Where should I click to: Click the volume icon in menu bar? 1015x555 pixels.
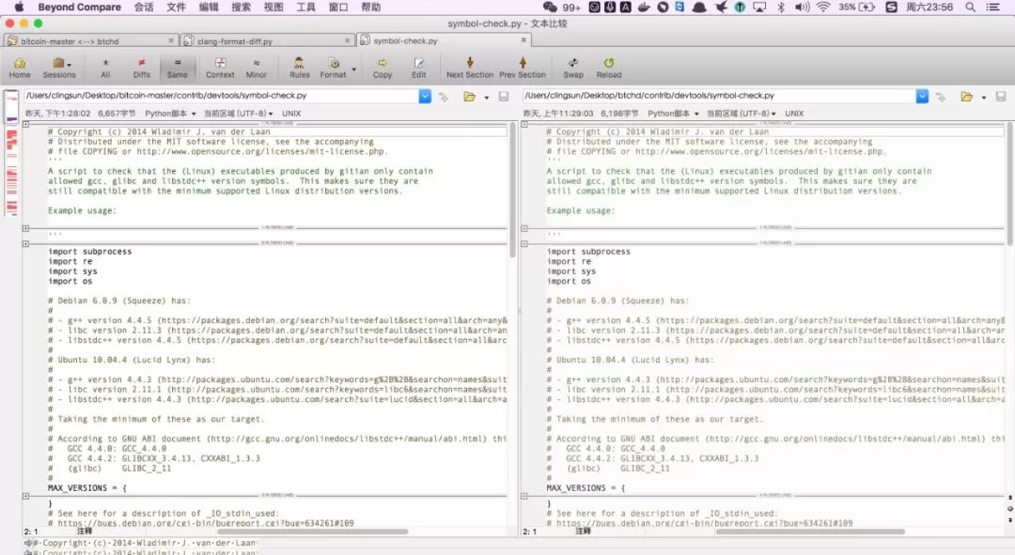(802, 8)
